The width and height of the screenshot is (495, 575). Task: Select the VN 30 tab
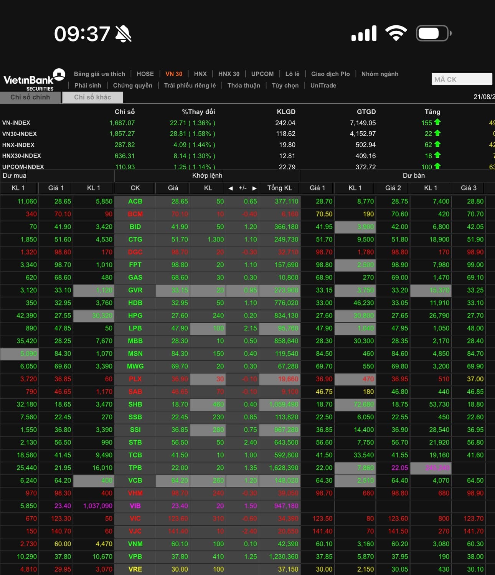coord(174,74)
